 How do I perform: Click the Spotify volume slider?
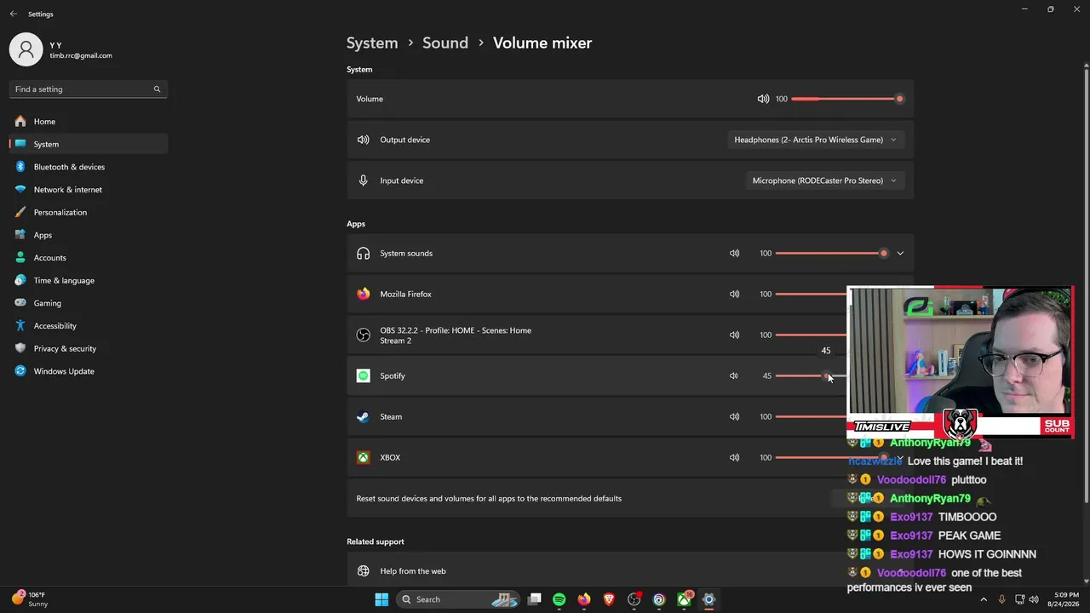click(x=811, y=375)
